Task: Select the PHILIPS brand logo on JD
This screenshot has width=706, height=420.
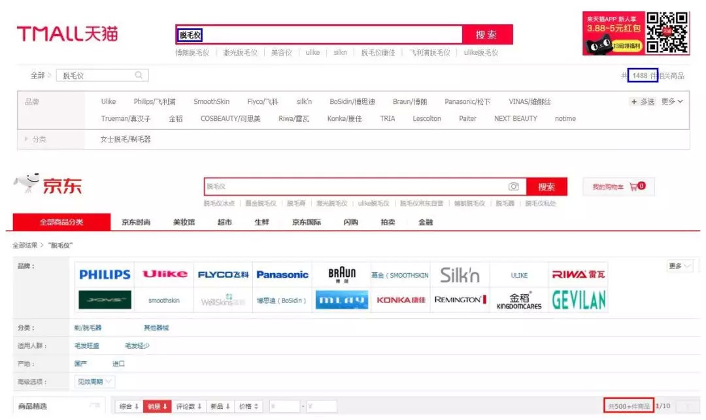Action: click(x=105, y=275)
